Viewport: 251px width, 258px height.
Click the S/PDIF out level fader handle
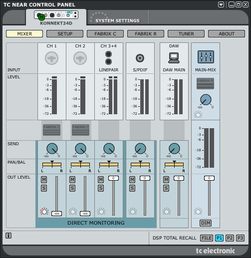[145, 178]
